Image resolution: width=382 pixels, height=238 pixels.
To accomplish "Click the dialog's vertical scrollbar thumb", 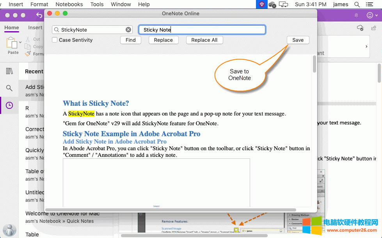I will tap(314, 64).
